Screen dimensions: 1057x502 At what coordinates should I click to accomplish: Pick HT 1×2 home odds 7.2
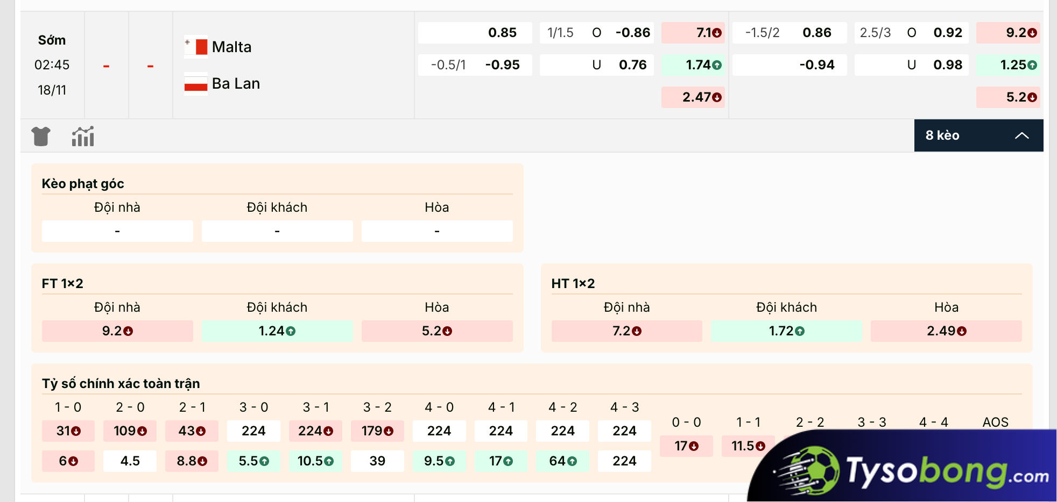(627, 331)
